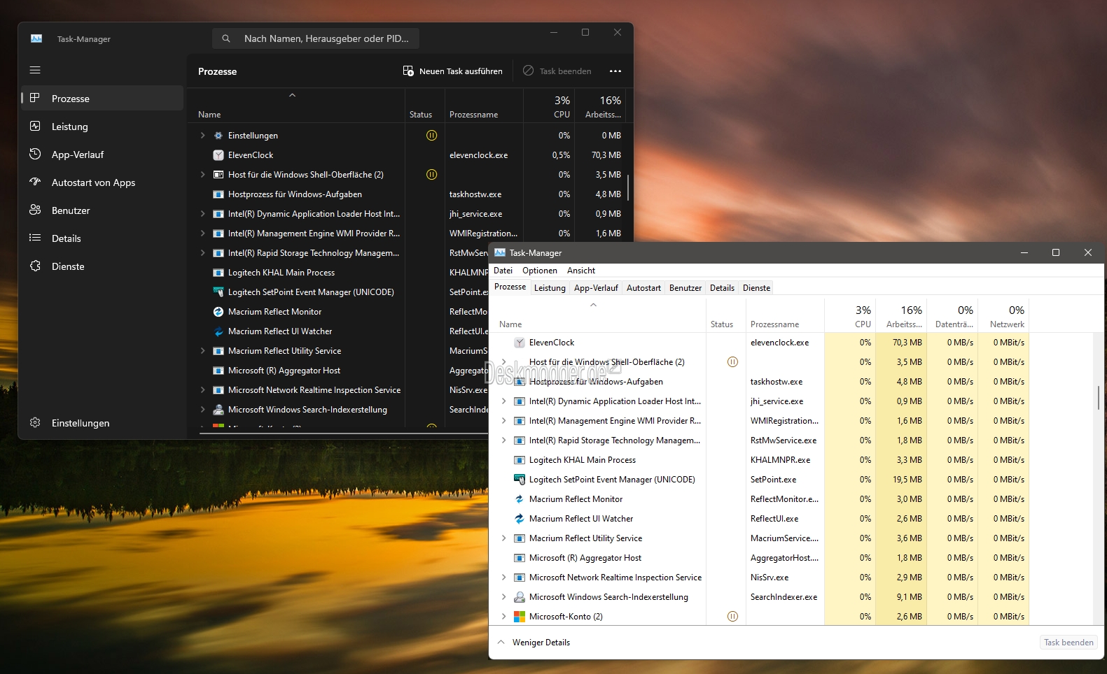This screenshot has width=1107, height=674.
Task: Expand Microsoft Network Realtime Inspection, dark window
Action: [x=203, y=390]
